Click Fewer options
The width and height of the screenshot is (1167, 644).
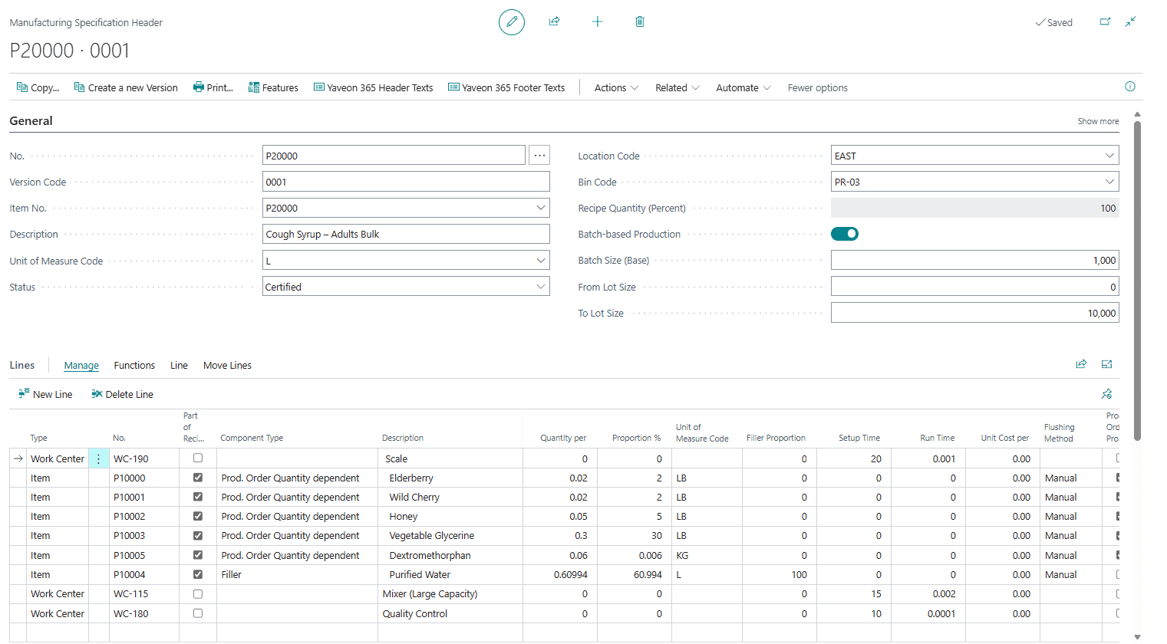point(817,87)
